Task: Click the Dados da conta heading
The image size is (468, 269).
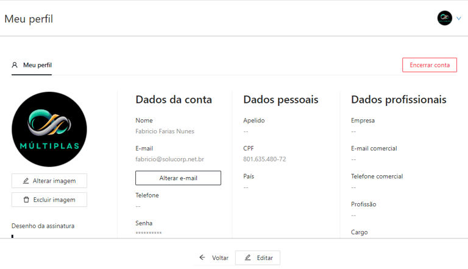Action: (174, 100)
